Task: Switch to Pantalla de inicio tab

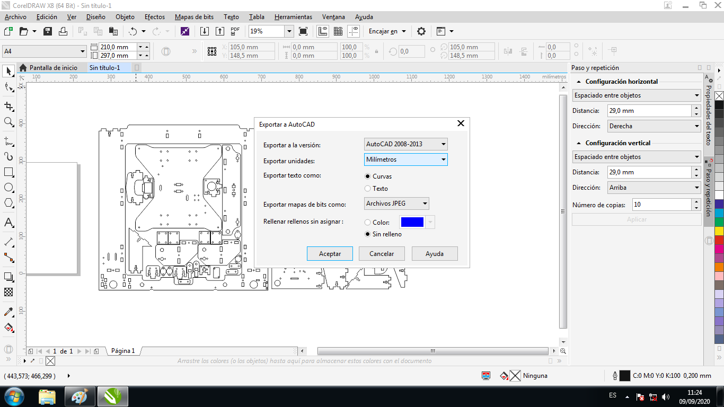Action: (53, 68)
